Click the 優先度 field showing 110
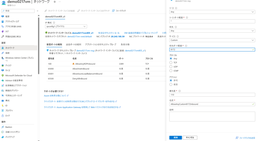This screenshot has width=258, height=141. (212, 95)
